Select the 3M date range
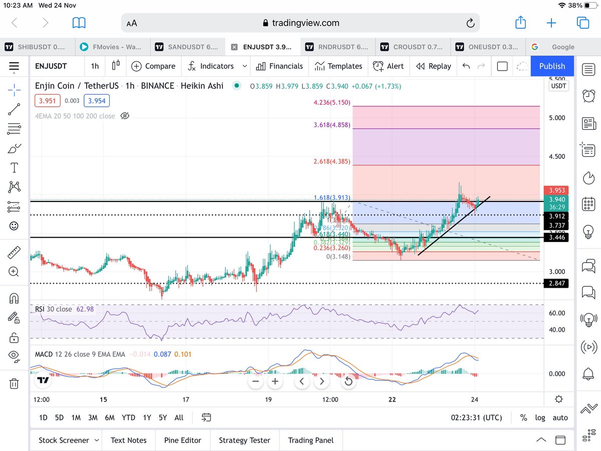 tap(93, 417)
